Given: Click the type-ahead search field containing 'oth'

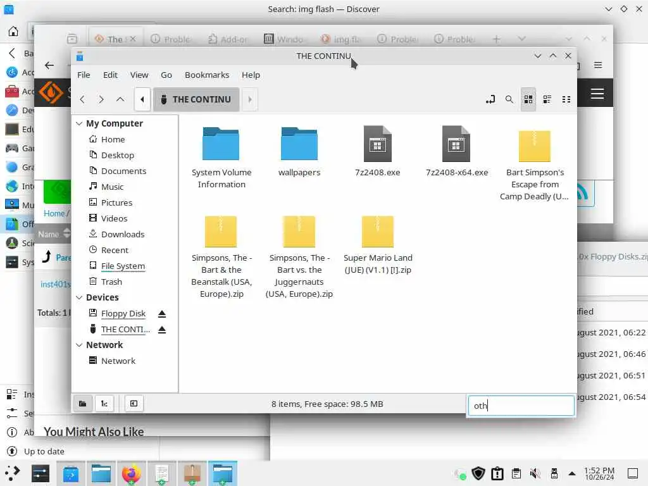Looking at the screenshot, I should (x=521, y=406).
